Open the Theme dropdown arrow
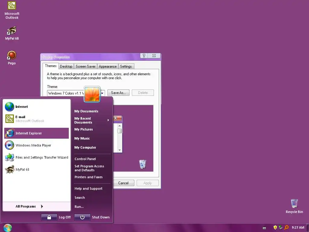The width and height of the screenshot is (309, 232). pyautogui.click(x=103, y=93)
